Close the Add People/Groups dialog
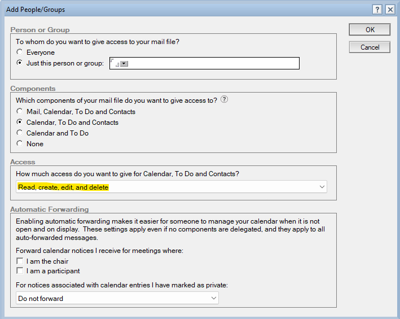 tap(389, 9)
